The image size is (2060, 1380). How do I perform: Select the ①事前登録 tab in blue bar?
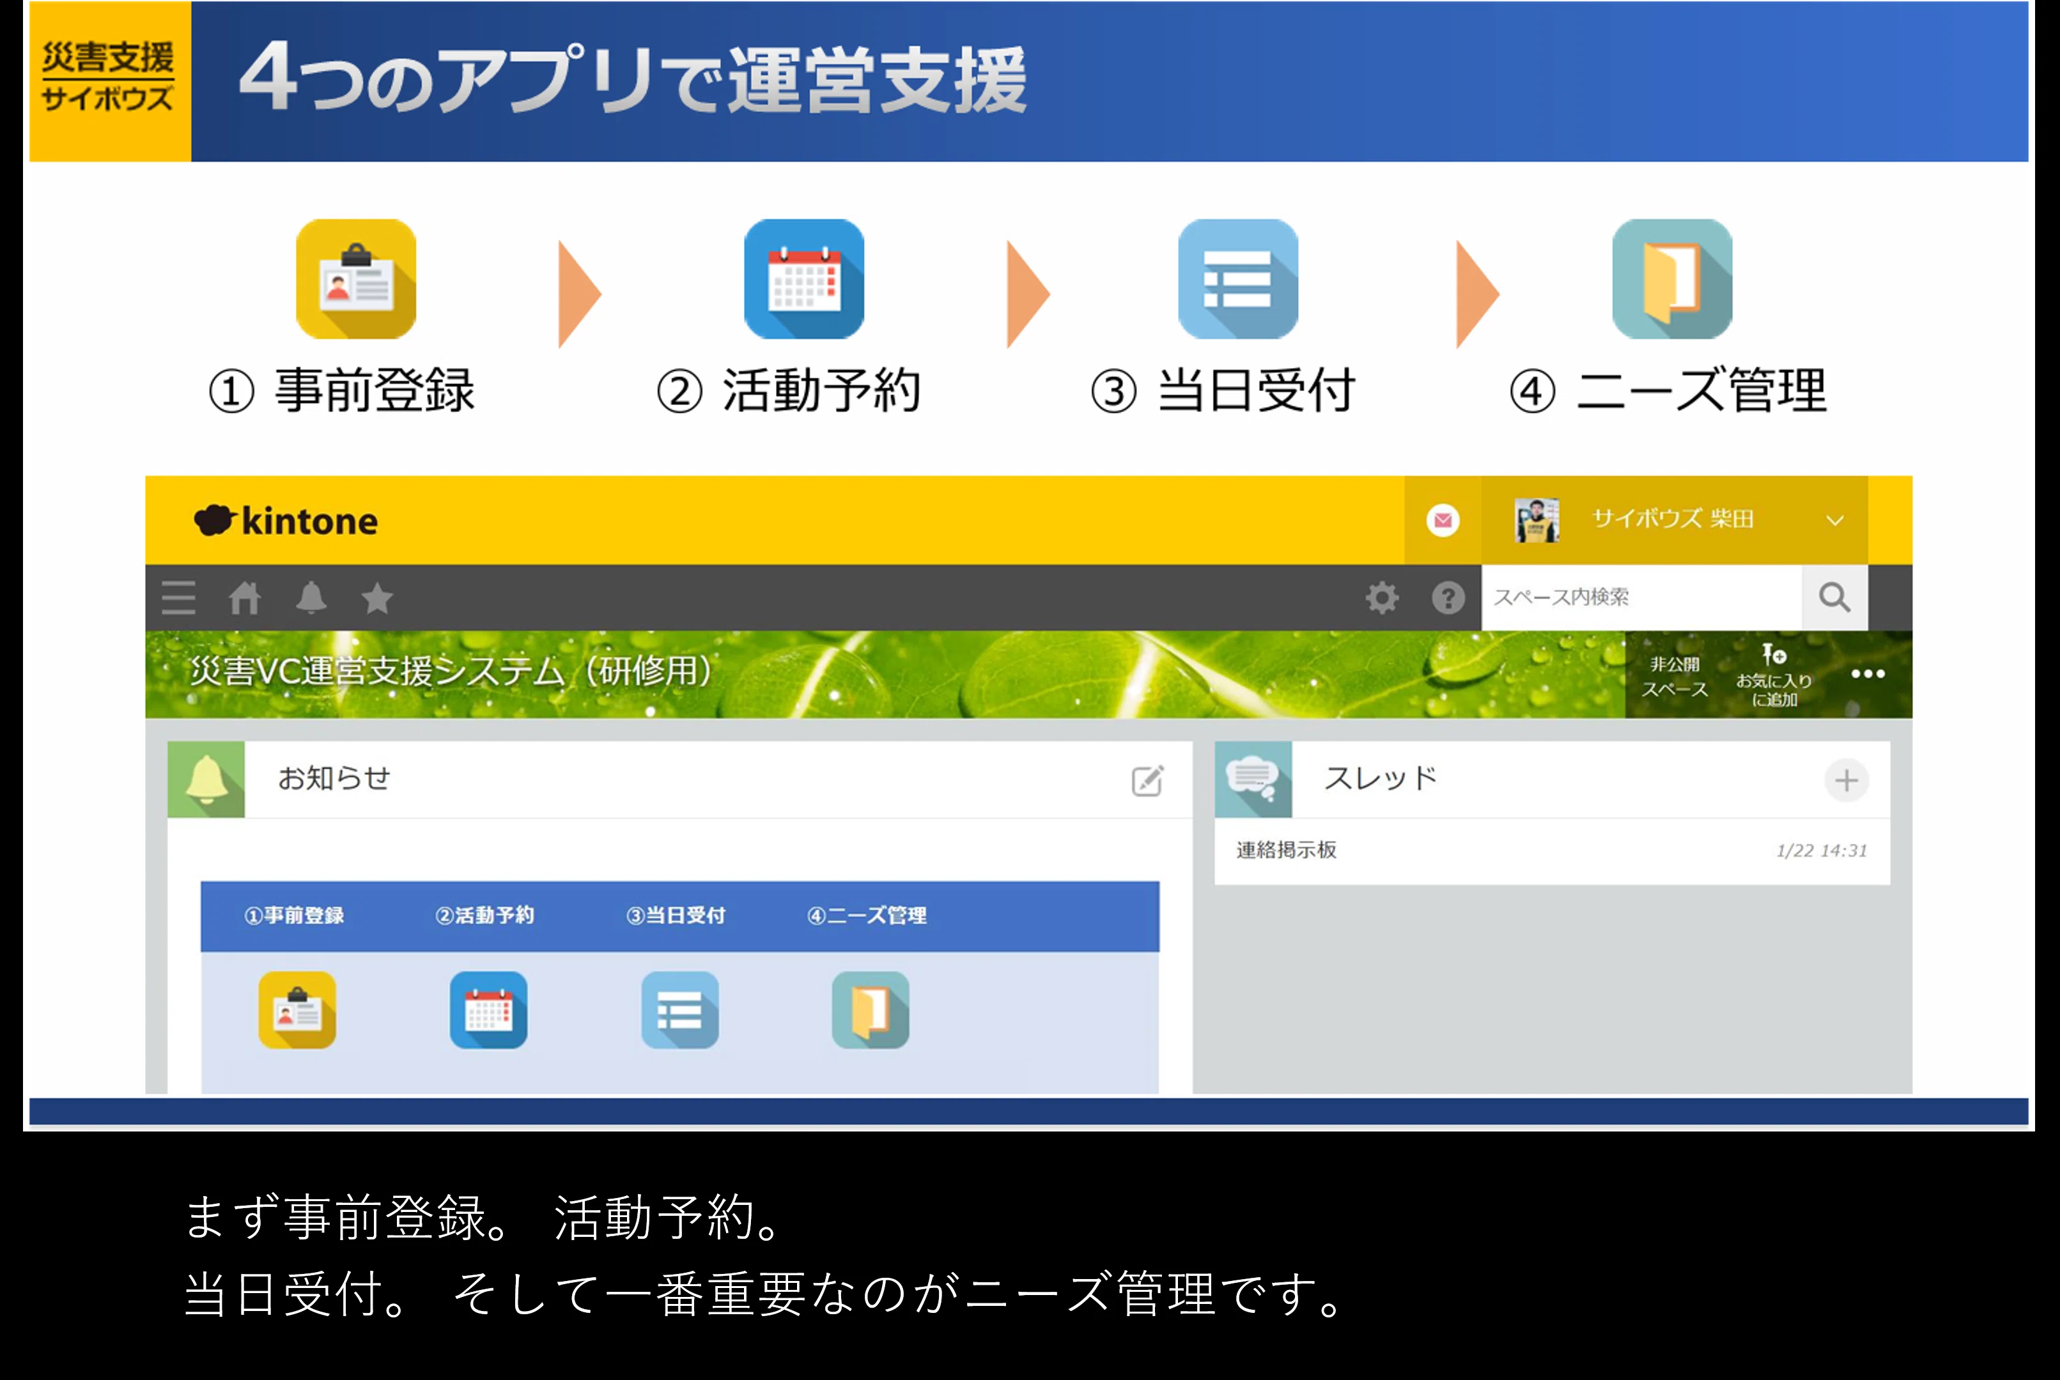click(294, 916)
